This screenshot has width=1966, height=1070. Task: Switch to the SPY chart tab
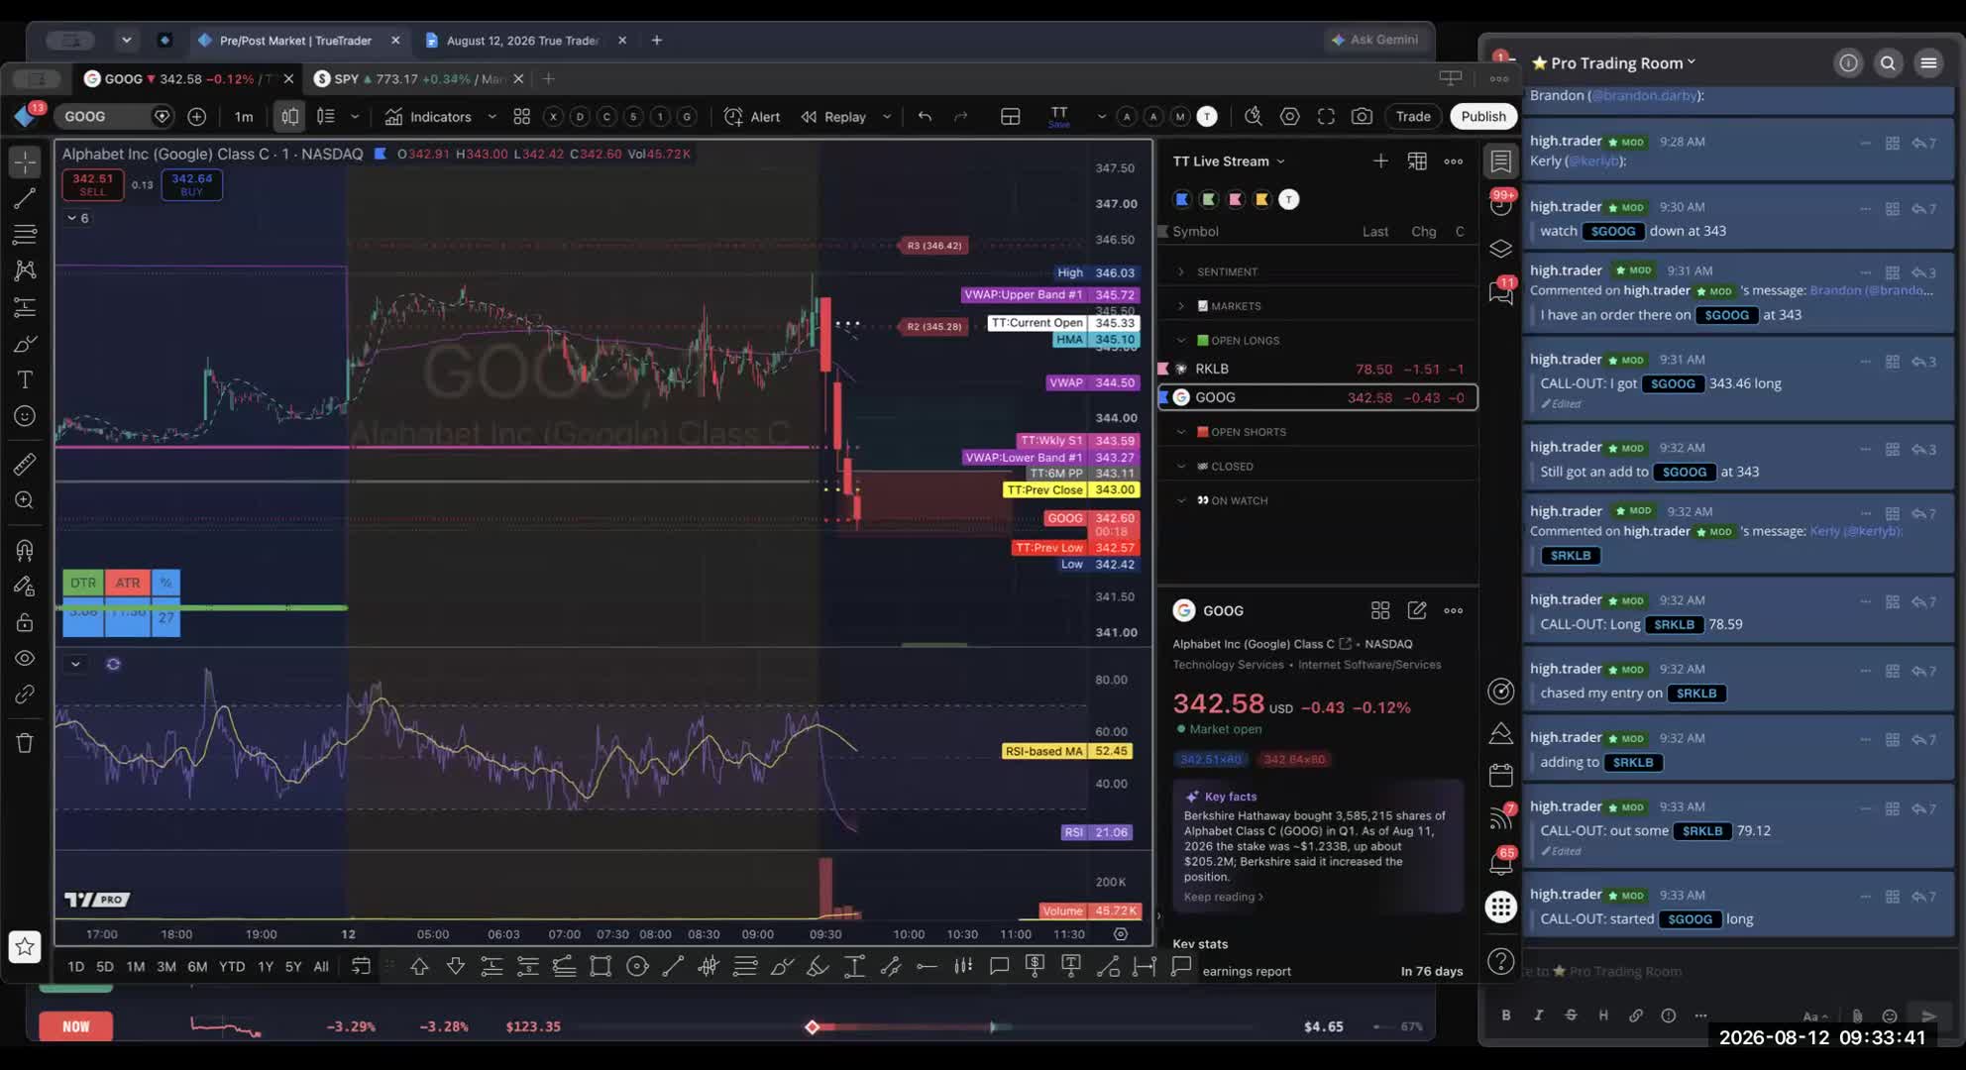tap(417, 78)
